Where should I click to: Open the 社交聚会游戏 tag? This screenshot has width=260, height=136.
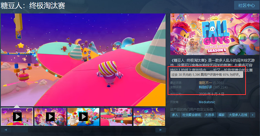coord(191,115)
